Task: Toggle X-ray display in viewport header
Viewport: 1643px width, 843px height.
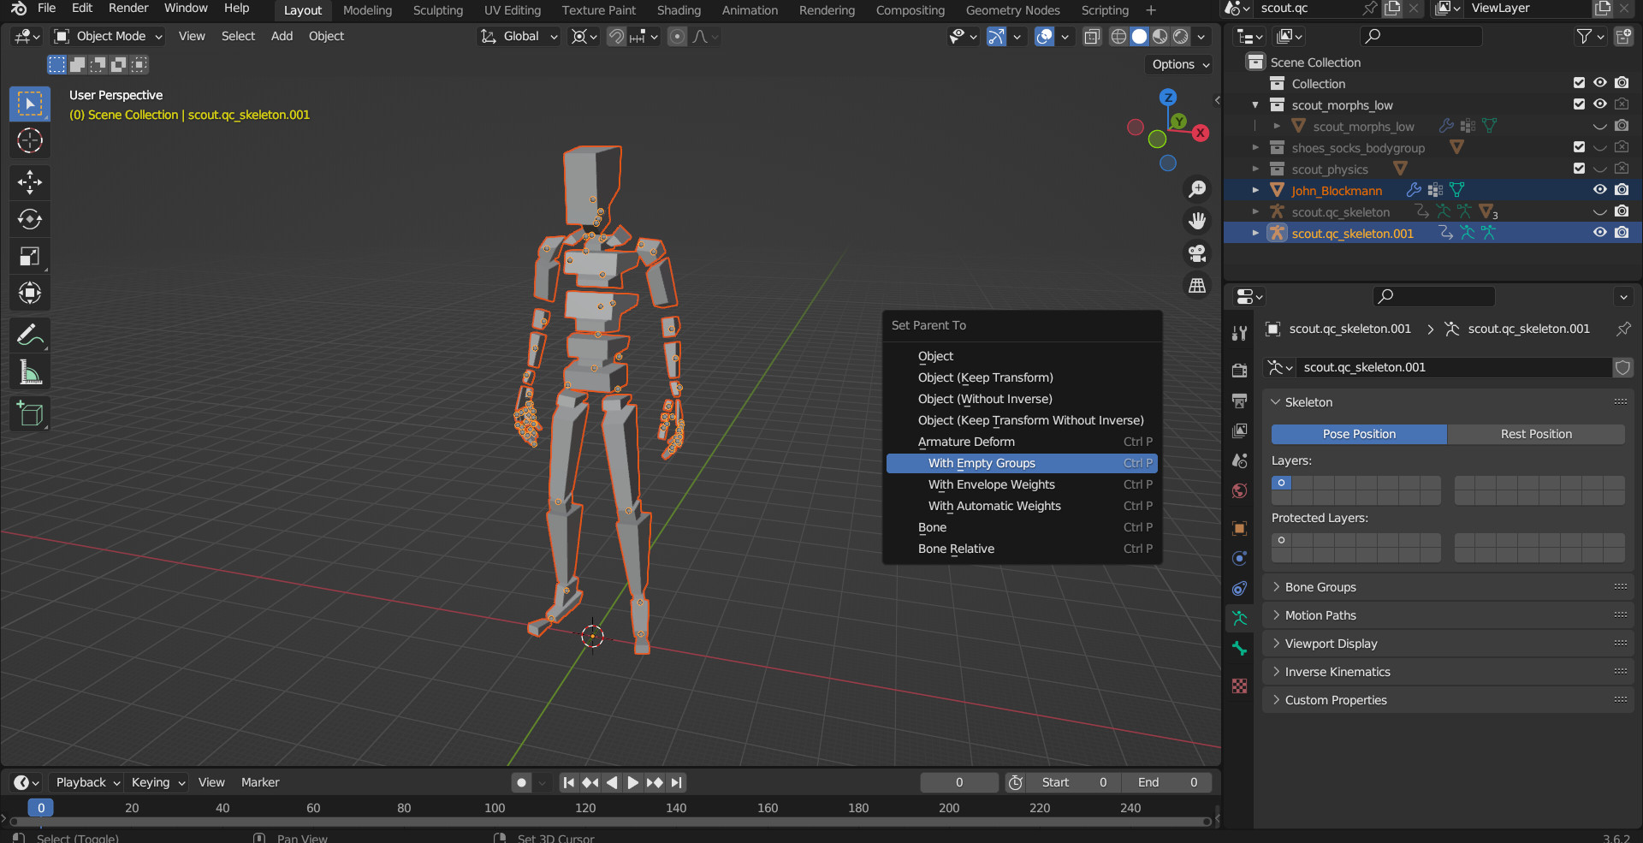Action: coord(1092,36)
